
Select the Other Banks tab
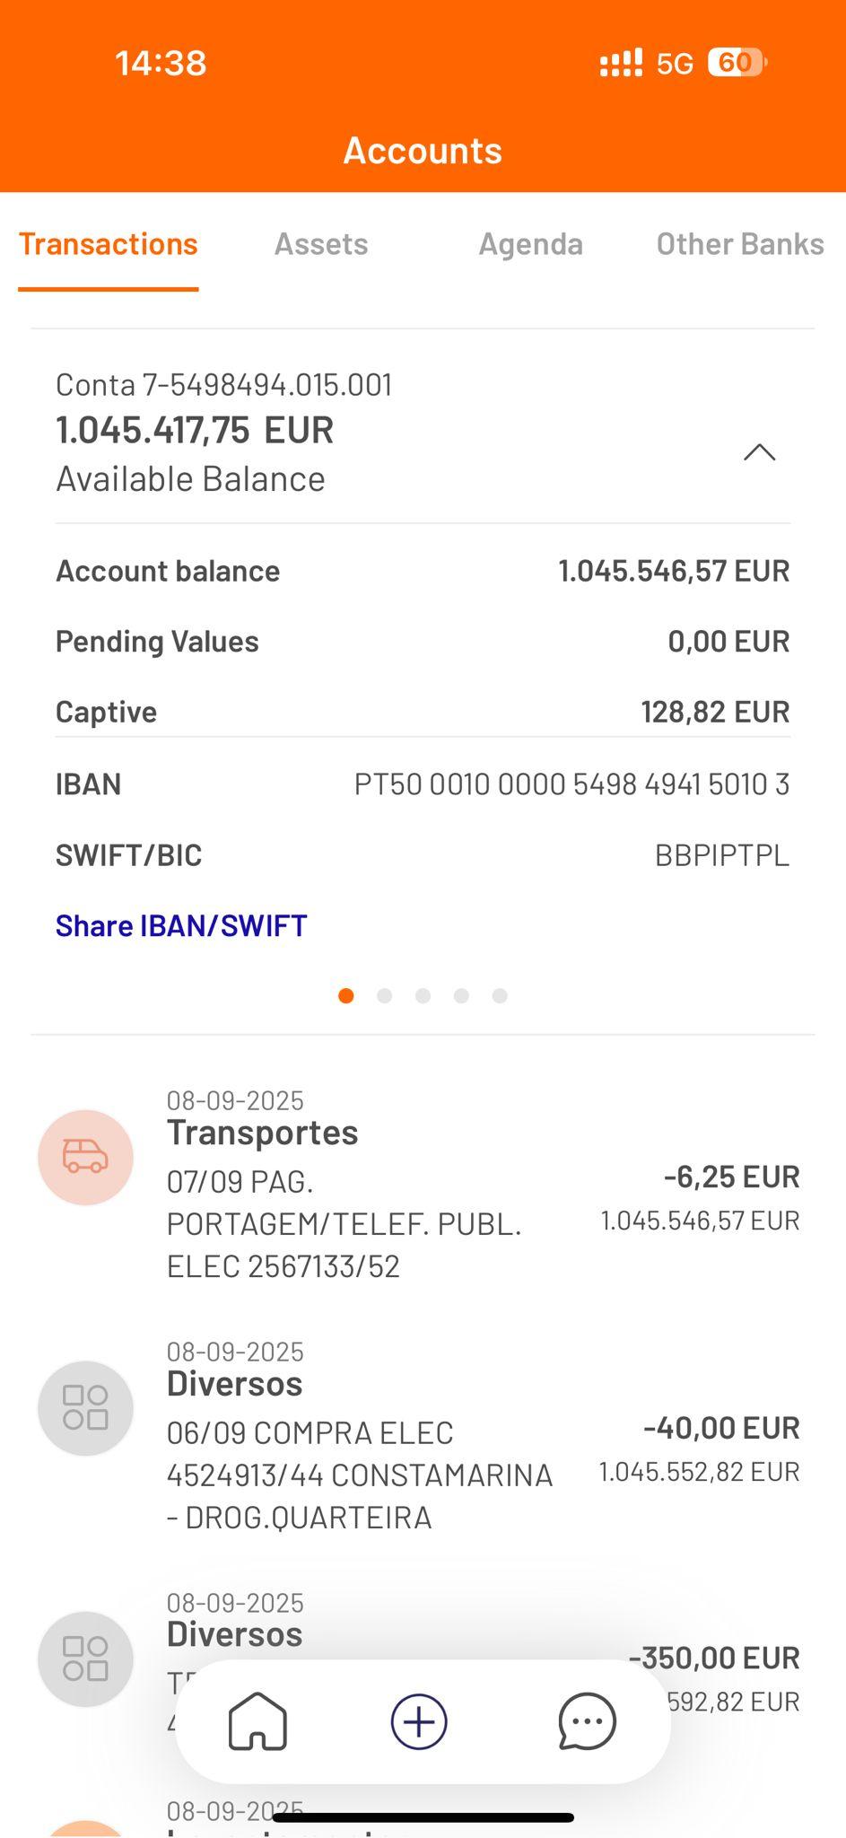pos(739,244)
